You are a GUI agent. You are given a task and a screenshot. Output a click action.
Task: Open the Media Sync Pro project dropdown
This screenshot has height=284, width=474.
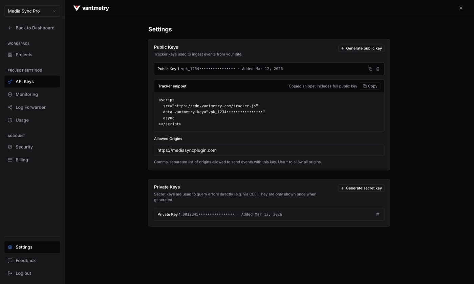32,11
